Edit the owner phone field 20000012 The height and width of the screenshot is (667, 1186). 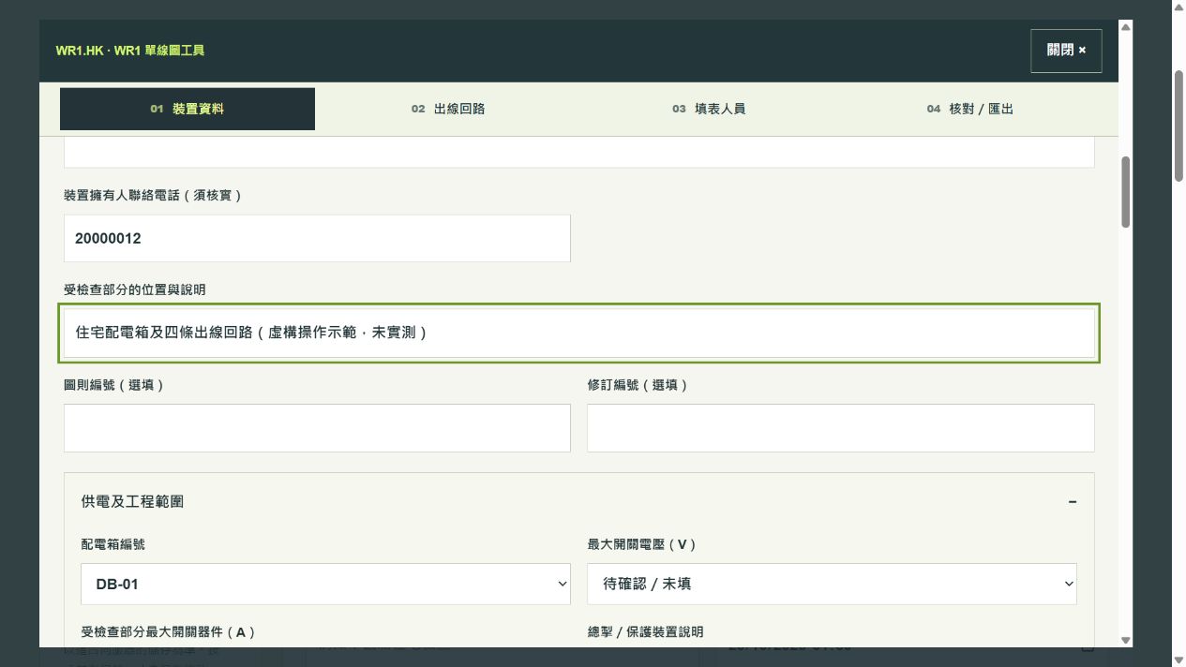click(317, 239)
